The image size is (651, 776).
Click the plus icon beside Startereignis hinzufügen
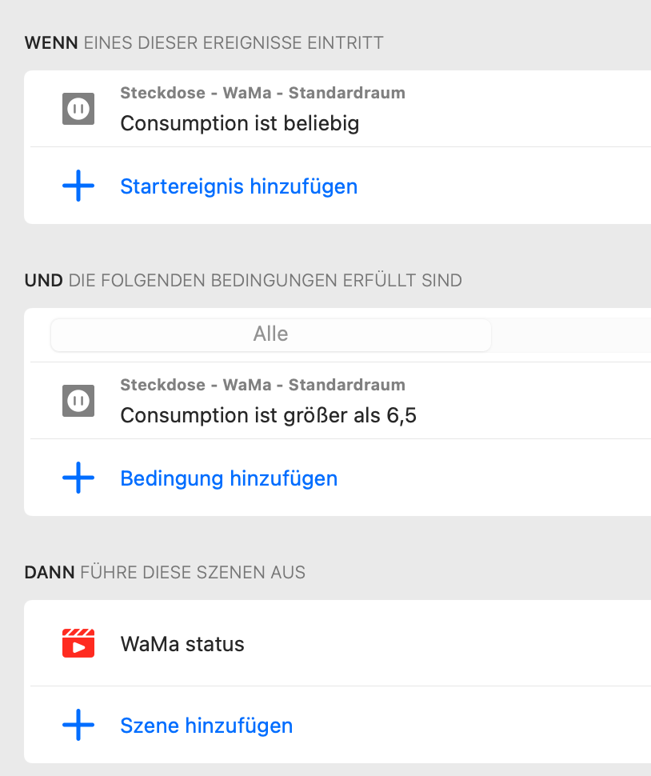point(78,186)
